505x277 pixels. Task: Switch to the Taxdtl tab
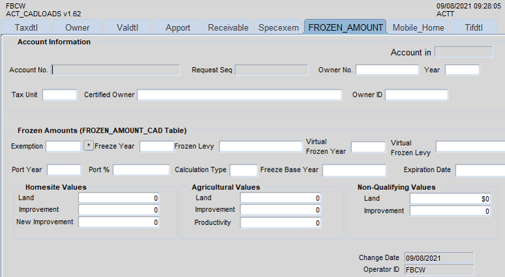point(28,27)
